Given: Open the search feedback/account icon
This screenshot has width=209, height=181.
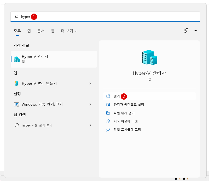Looking at the screenshot, I should [x=186, y=31].
